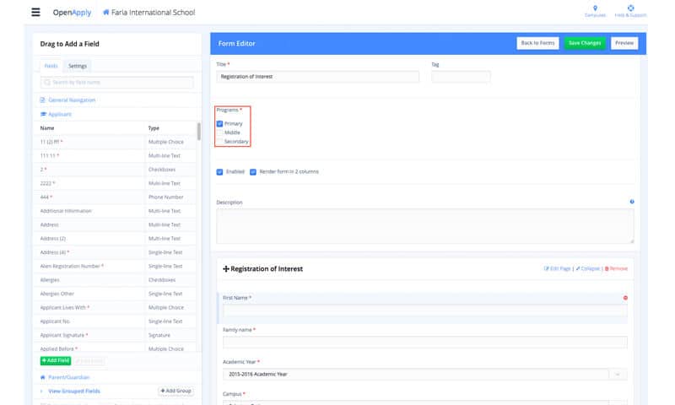
Task: Click the field list vertical scrollbar
Action: (198, 132)
